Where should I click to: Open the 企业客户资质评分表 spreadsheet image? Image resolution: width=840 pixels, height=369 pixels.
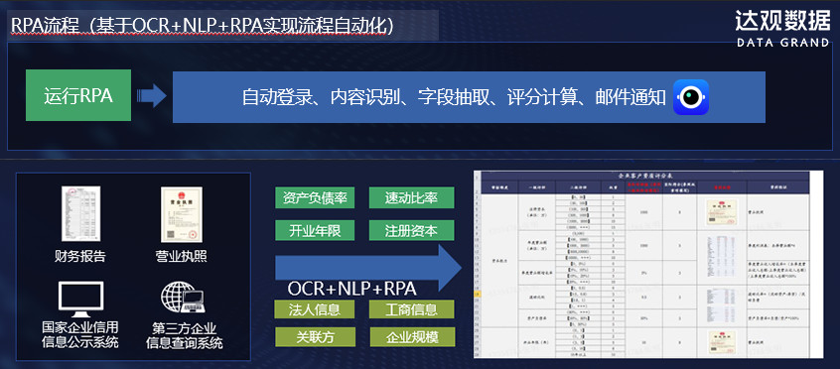pos(648,265)
